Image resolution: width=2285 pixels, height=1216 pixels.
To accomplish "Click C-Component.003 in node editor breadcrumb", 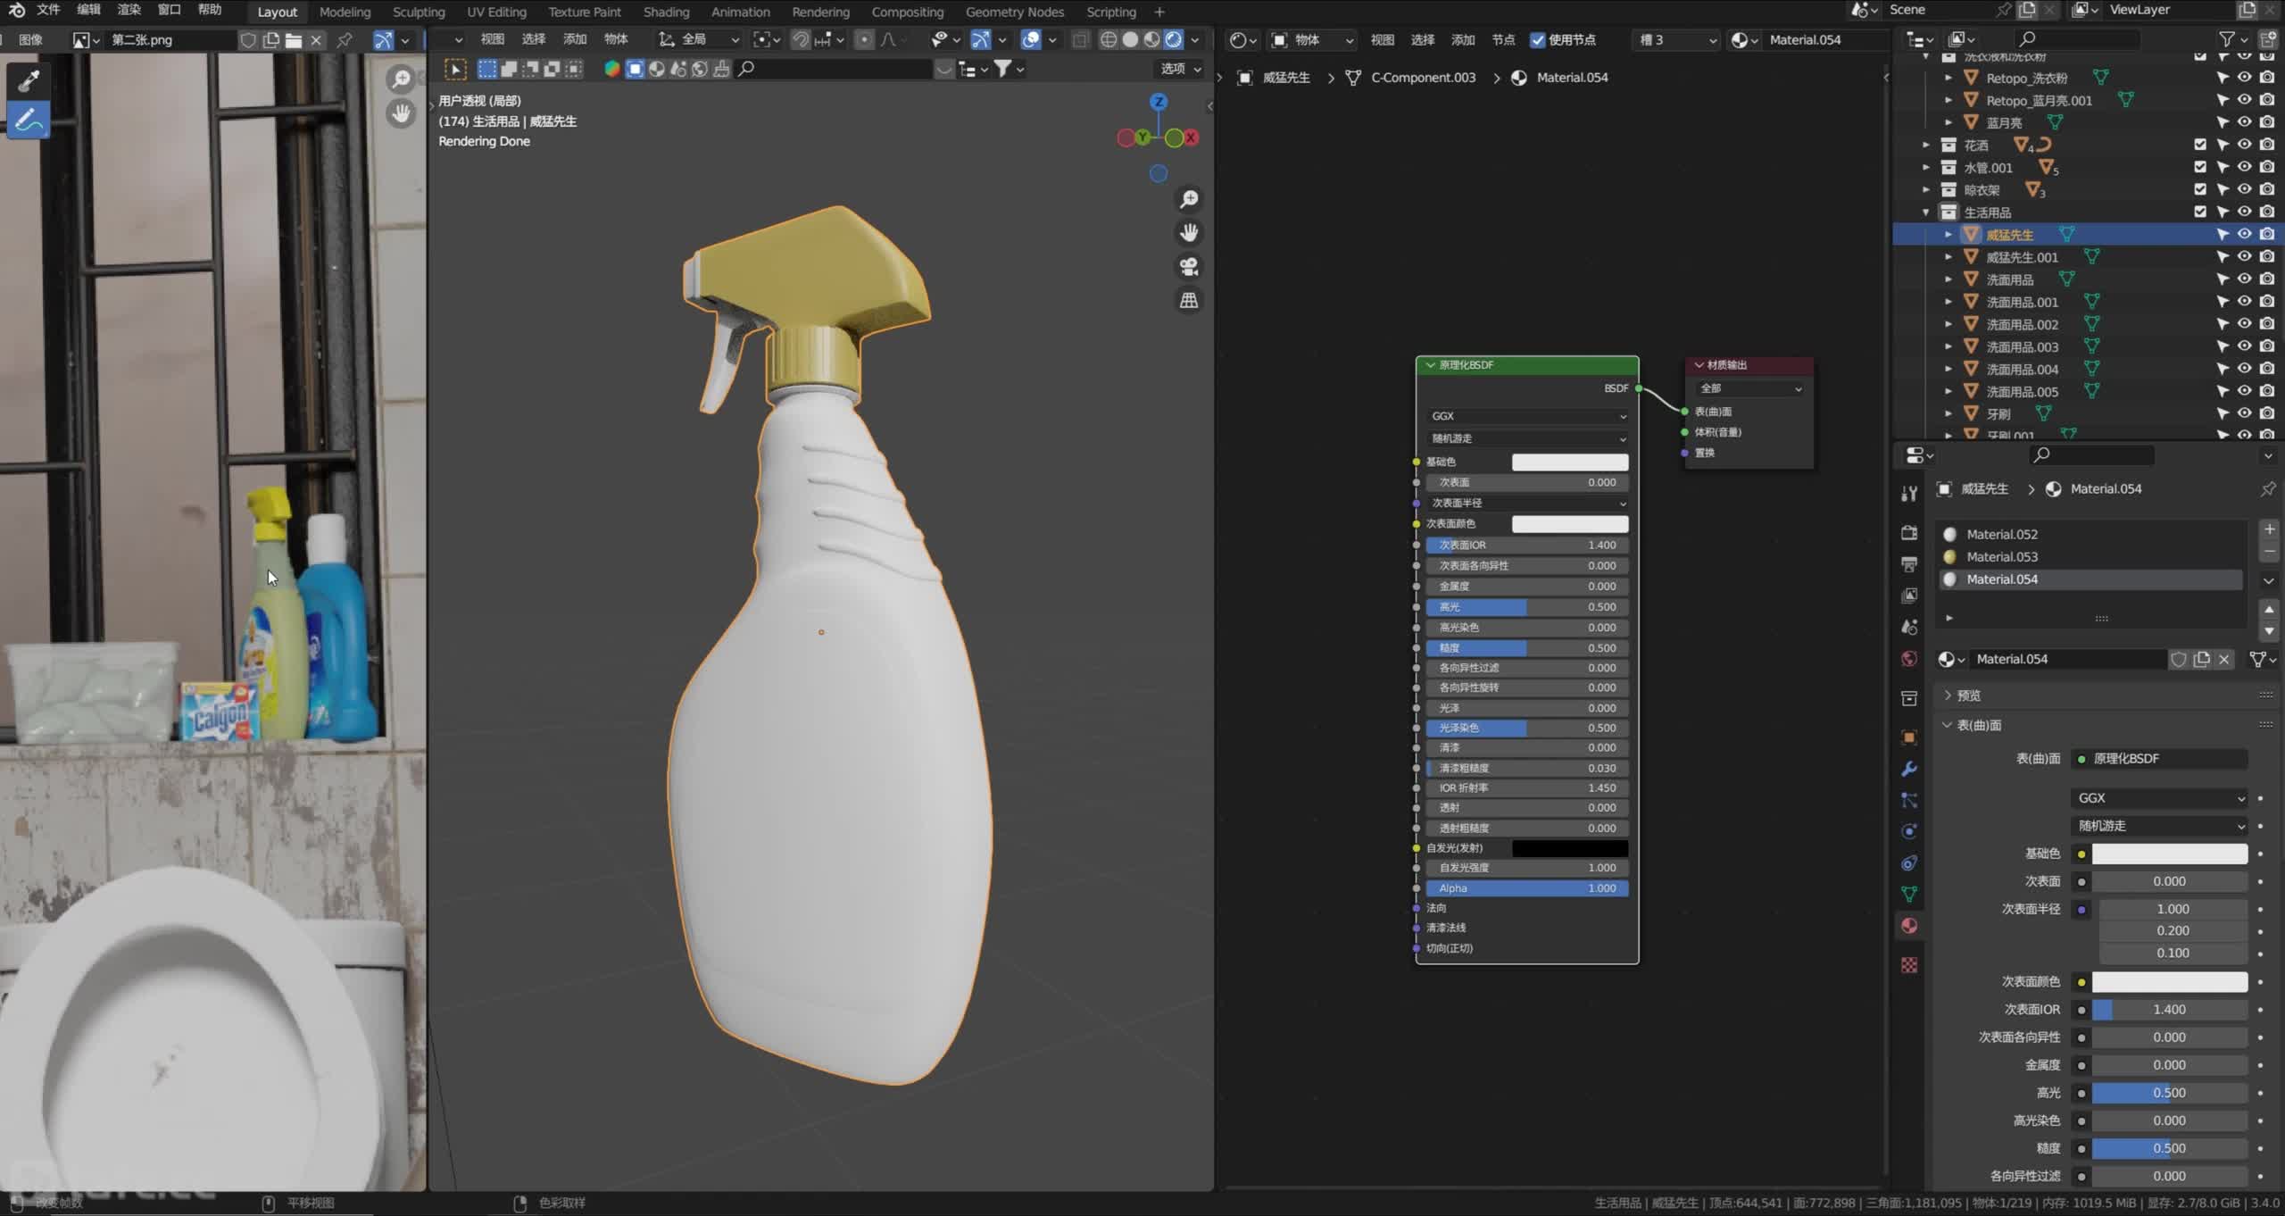I will (x=1423, y=78).
